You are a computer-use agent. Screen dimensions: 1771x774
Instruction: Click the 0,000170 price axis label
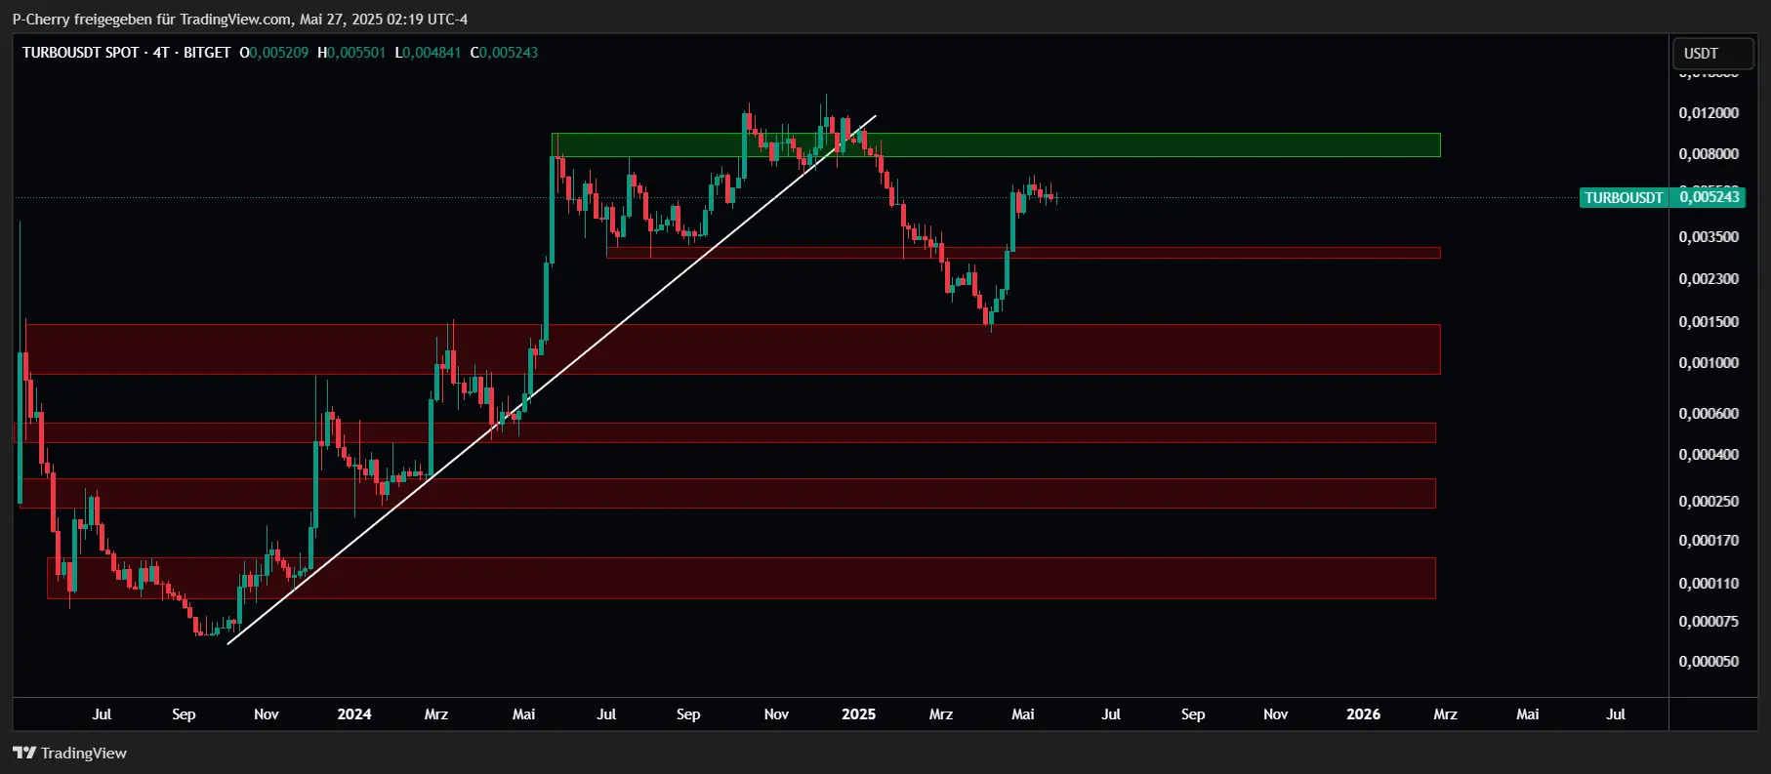pos(1709,541)
